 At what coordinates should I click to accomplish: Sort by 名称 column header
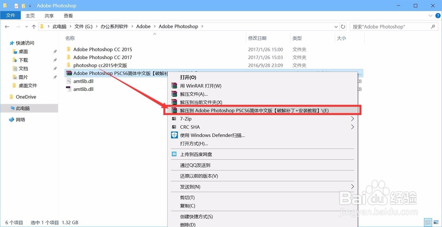(70, 38)
